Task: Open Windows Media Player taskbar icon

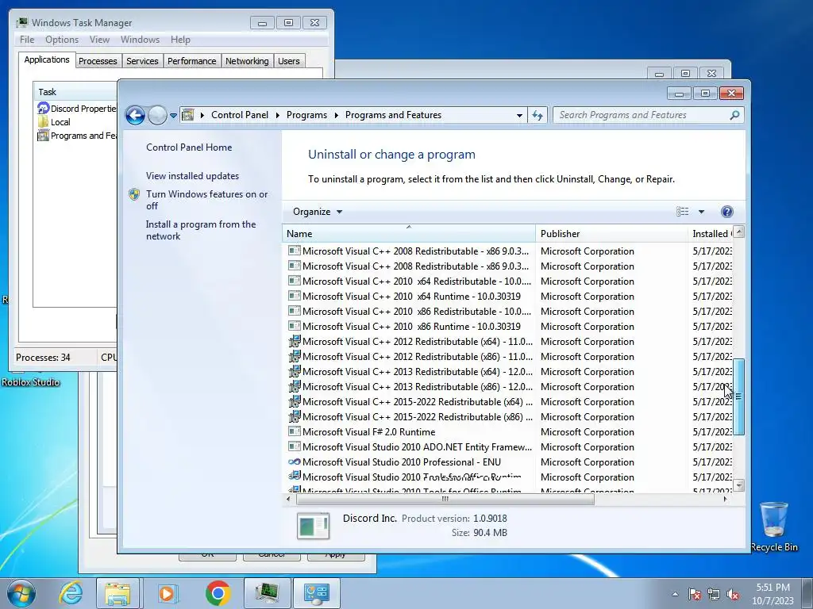Action: point(168,593)
